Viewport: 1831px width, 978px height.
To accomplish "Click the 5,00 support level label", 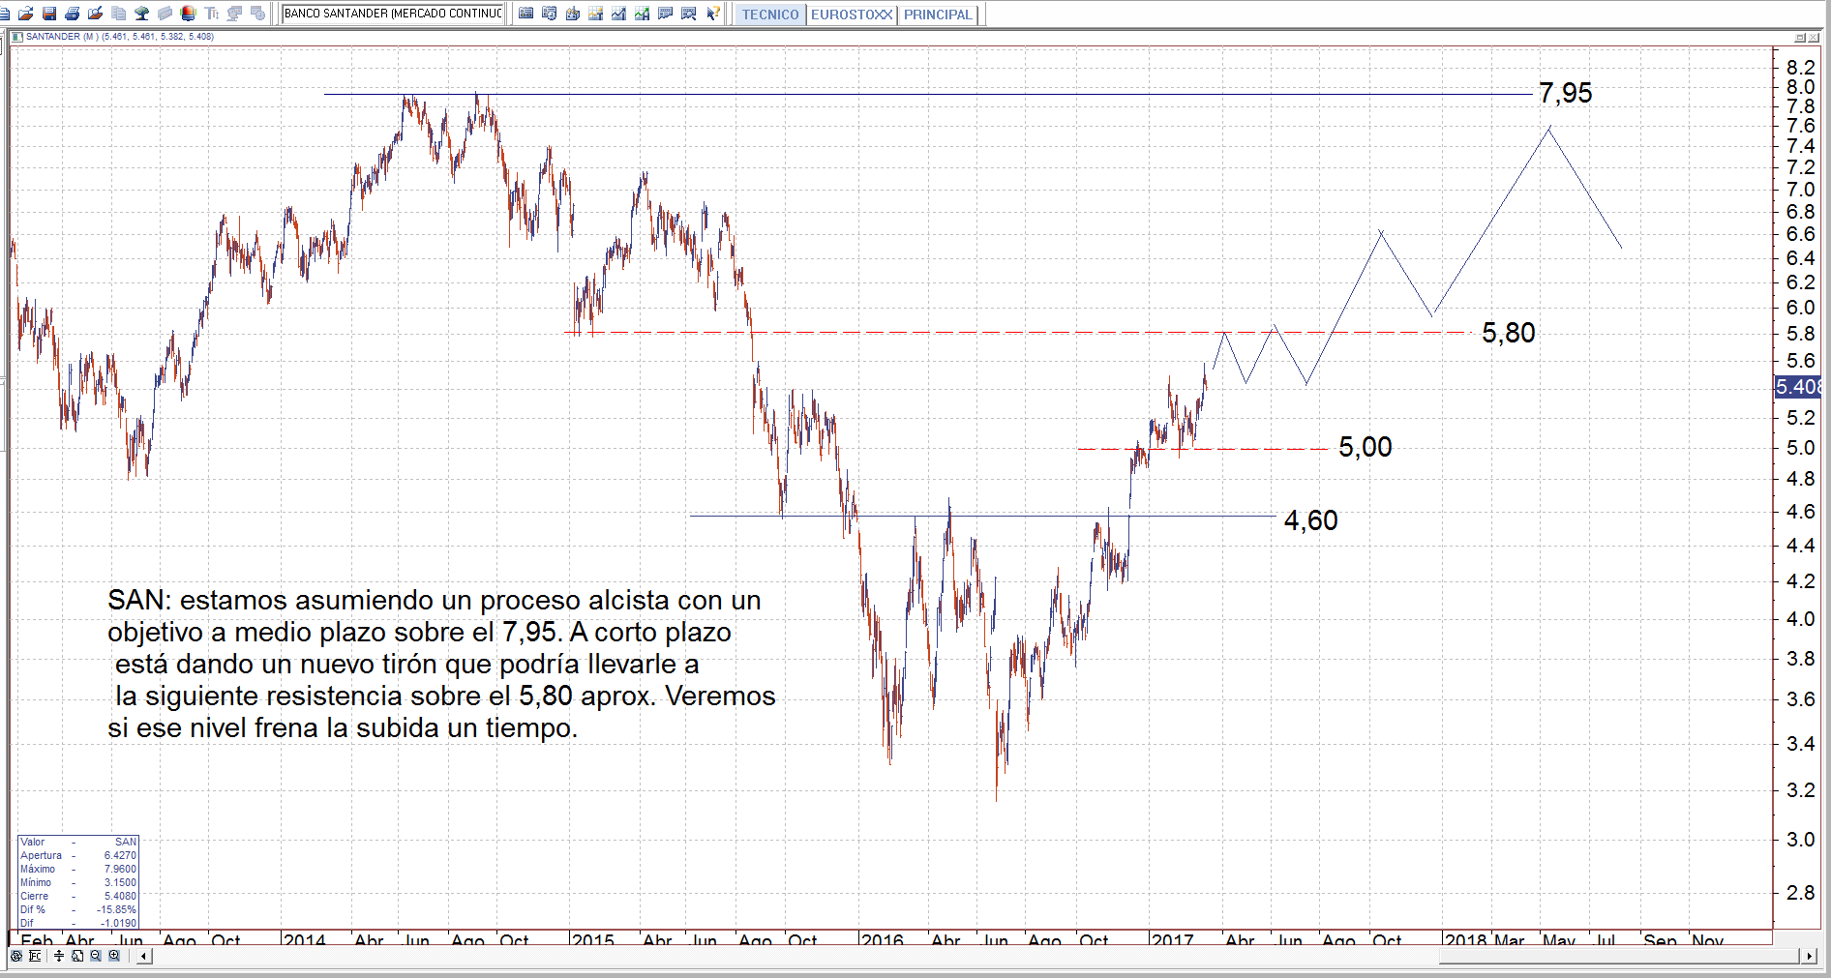I will coord(1366,447).
